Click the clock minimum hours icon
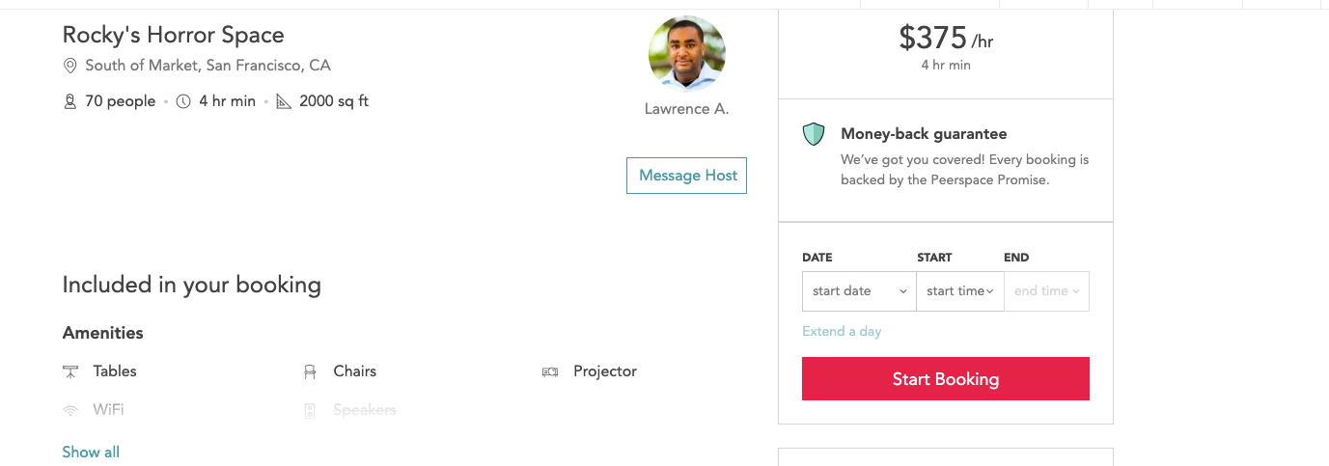This screenshot has width=1329, height=466. [183, 101]
